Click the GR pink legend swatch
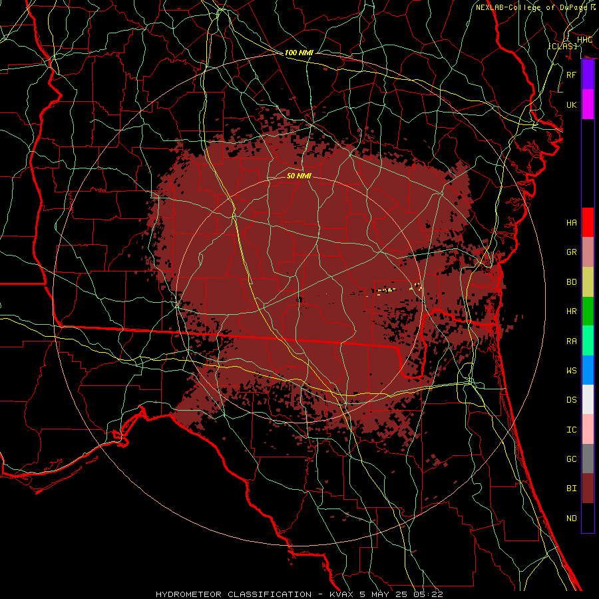 (x=588, y=252)
